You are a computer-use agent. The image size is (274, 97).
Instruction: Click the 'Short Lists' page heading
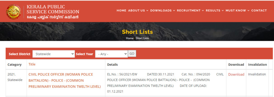[137, 32]
